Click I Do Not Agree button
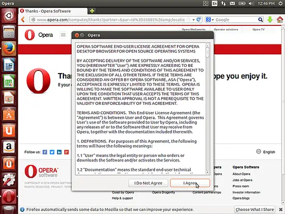Image resolution: width=285 pixels, height=214 pixels. 148,183
